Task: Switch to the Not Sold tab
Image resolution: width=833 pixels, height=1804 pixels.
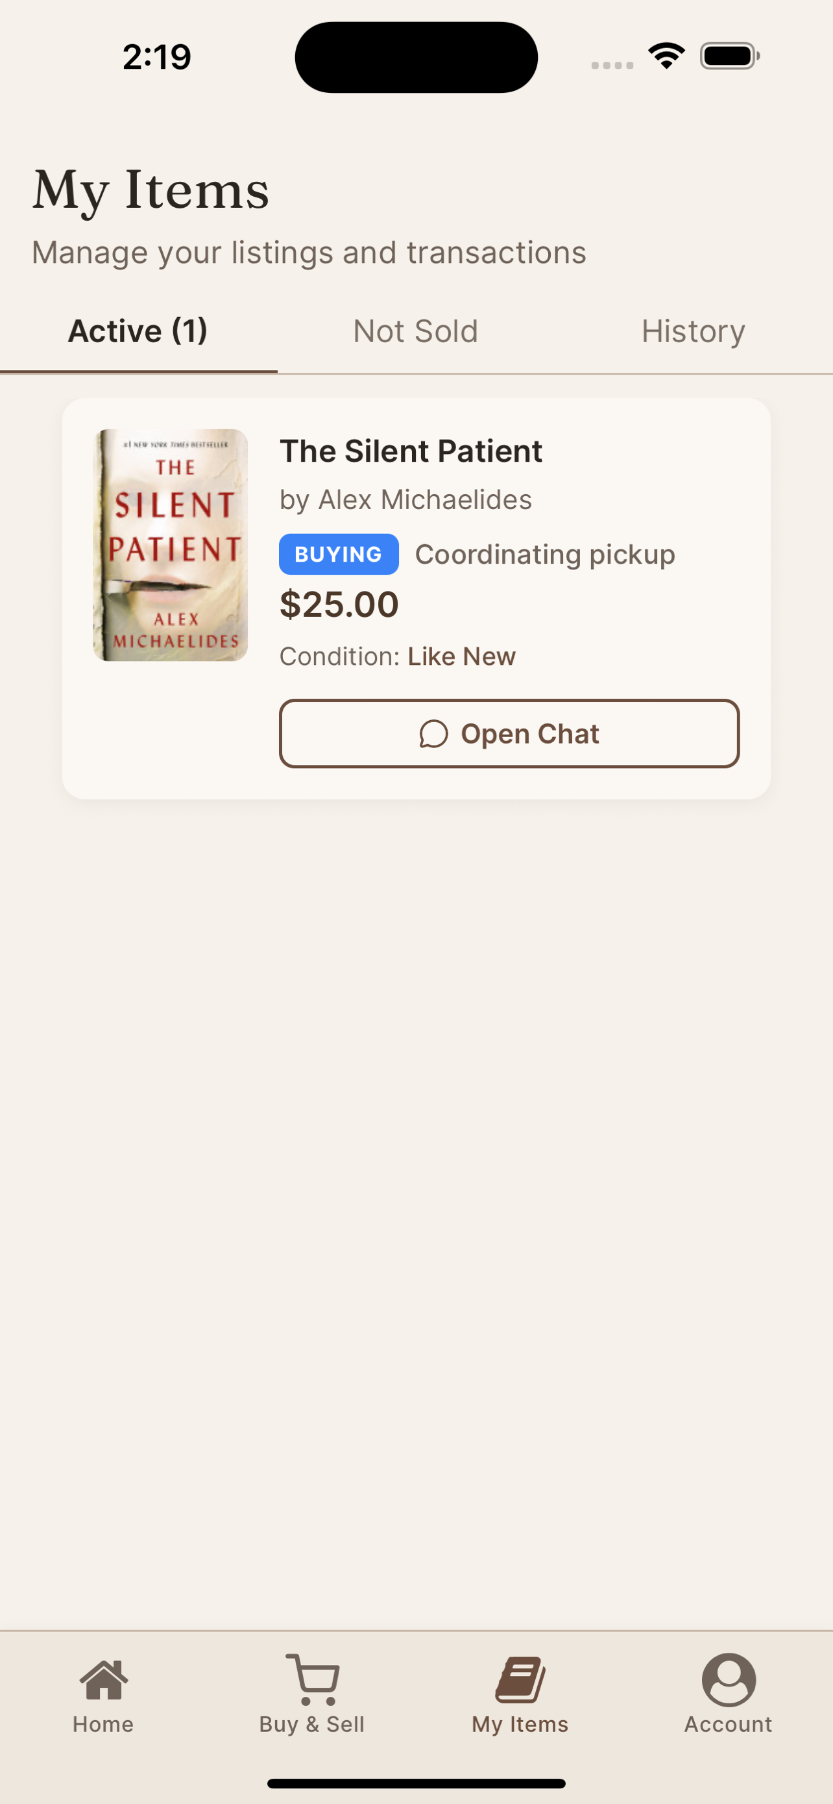Action: coord(415,331)
